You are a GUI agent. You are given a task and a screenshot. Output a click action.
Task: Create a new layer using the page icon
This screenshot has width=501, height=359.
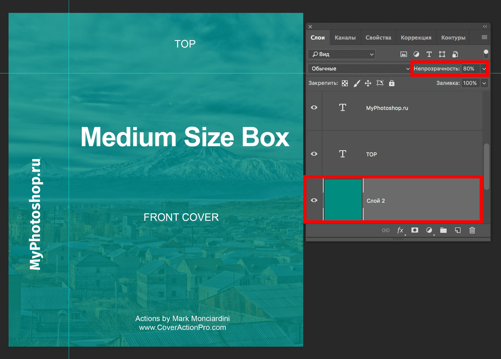(457, 230)
